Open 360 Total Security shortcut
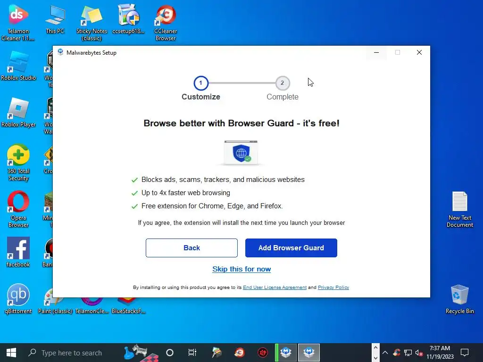Viewport: 483px width, 362px height. click(x=18, y=163)
